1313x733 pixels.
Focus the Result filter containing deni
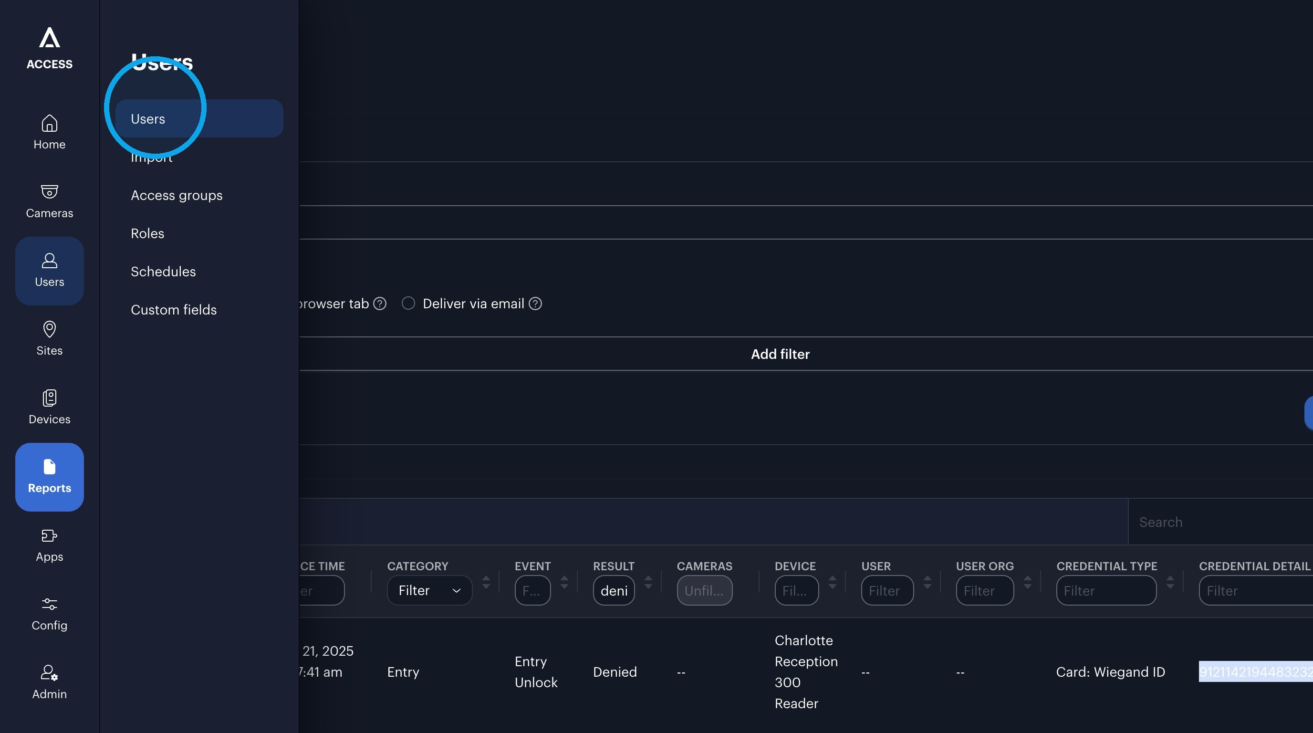coord(614,590)
